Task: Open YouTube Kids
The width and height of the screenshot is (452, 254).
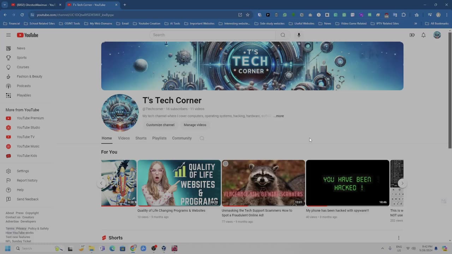Action: tap(26, 156)
